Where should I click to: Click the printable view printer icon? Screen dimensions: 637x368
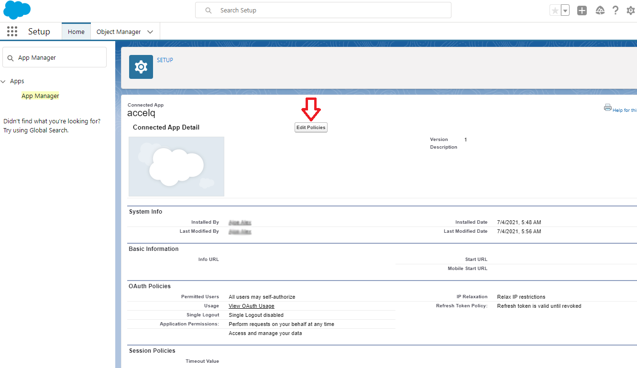point(608,108)
